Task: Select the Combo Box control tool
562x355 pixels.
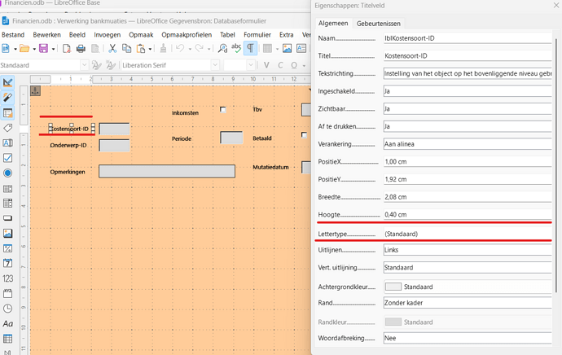Action: point(7,203)
